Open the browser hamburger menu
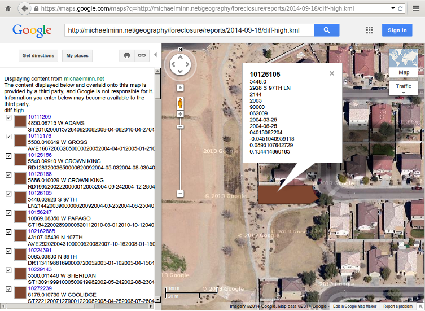Viewport: 425px width, 311px height. click(x=416, y=9)
